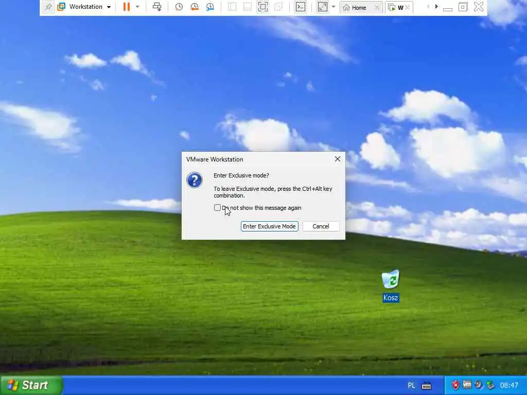Click the Unity mode icon

click(278, 7)
